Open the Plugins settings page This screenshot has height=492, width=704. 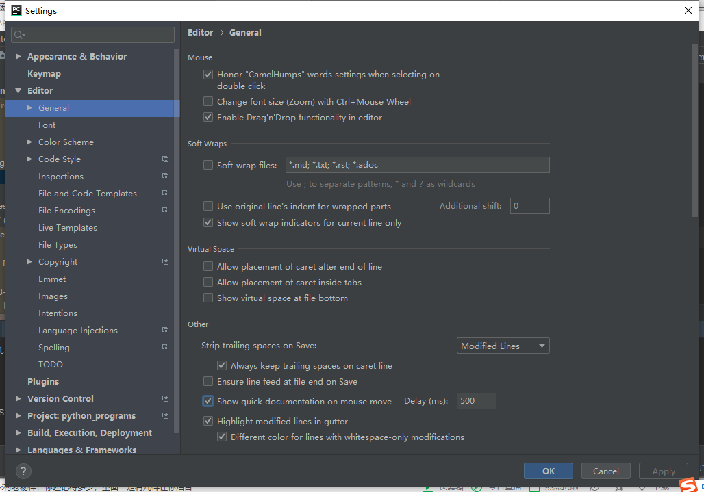[43, 382]
